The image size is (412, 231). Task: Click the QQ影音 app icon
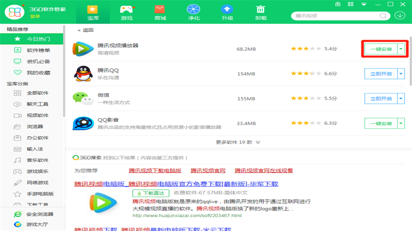click(x=83, y=123)
